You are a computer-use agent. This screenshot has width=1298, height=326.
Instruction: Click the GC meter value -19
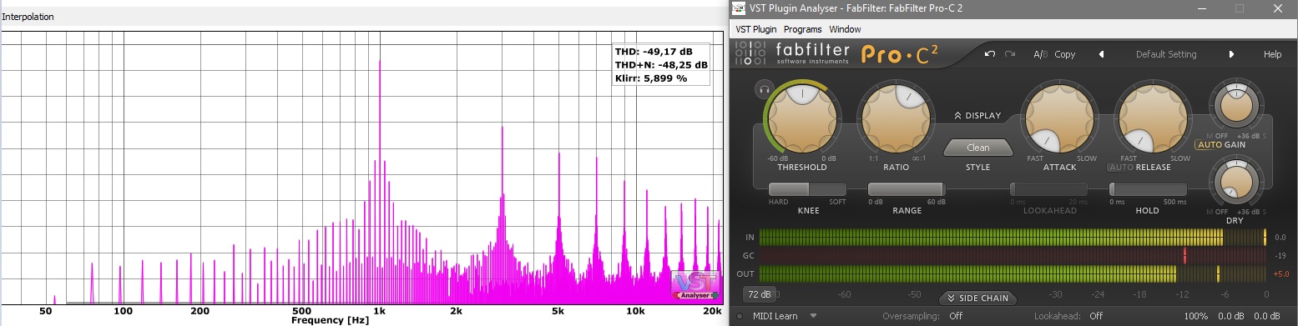(x=1281, y=255)
